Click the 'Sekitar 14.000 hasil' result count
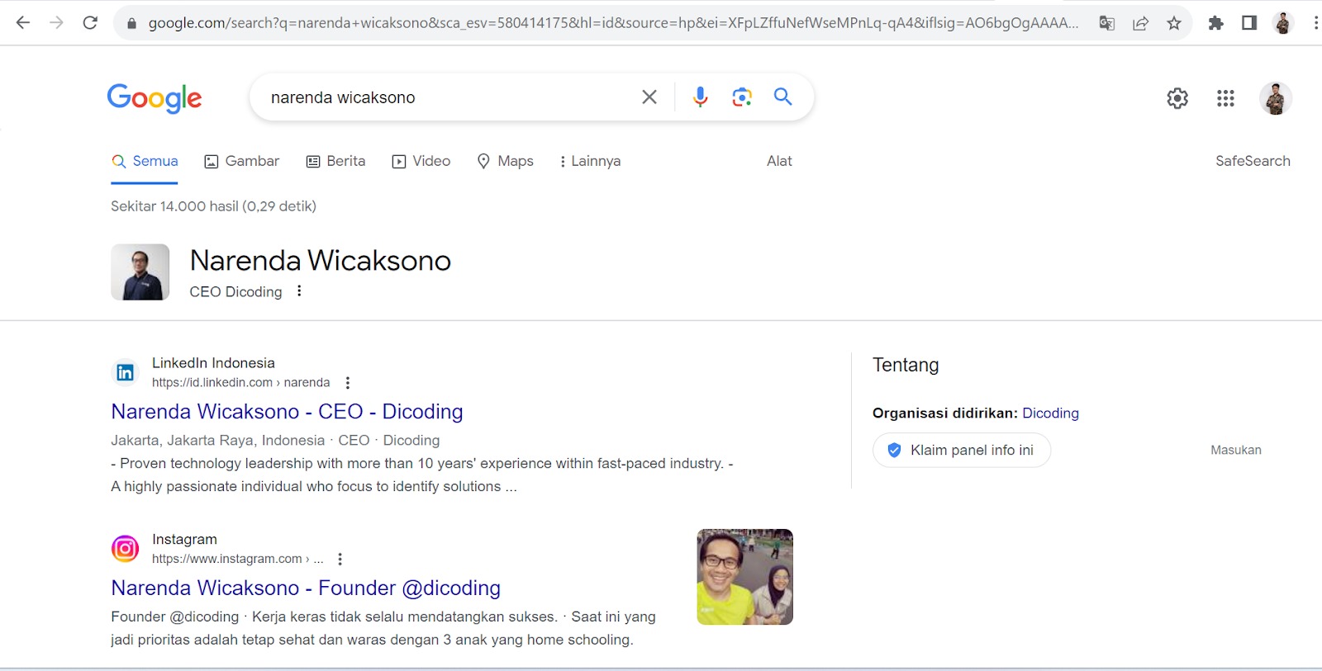Image resolution: width=1322 pixels, height=671 pixels. [213, 206]
